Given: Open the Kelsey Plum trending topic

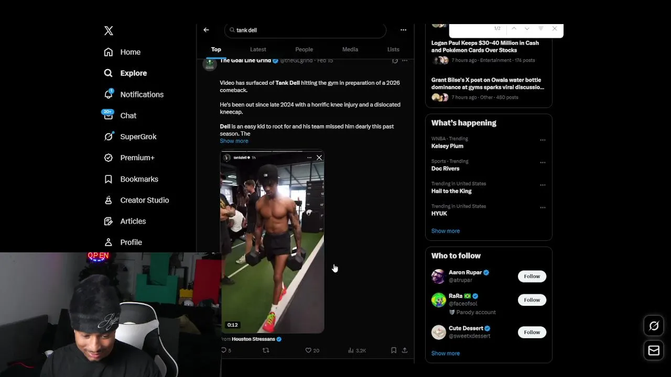Looking at the screenshot, I should tap(447, 146).
